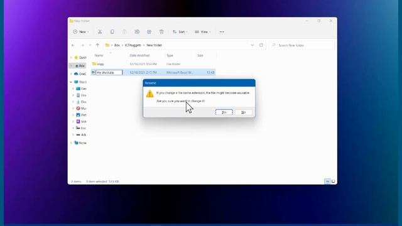This screenshot has width=402, height=226.
Task: Click the Rename icon in toolbar
Action: [x=137, y=32]
